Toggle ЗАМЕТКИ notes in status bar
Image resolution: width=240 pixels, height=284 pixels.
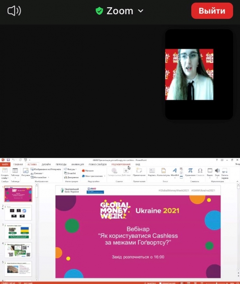[150, 283]
